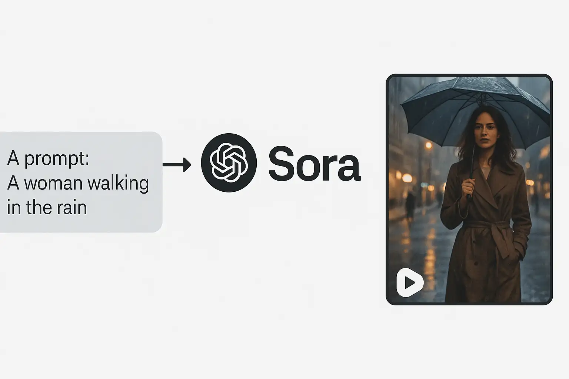Click the Sora wordmark text
Viewport: 569px width, 379px height.
(314, 163)
